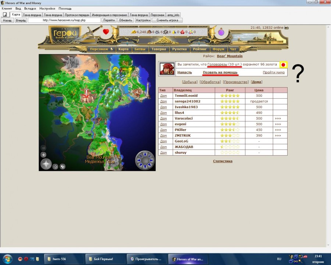Click the Головорезы creature link
331x265 pixels.
(x=217, y=64)
